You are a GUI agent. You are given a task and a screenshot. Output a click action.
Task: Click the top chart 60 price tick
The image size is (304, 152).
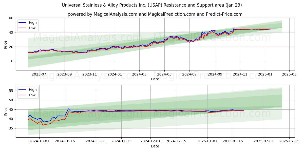12,18
